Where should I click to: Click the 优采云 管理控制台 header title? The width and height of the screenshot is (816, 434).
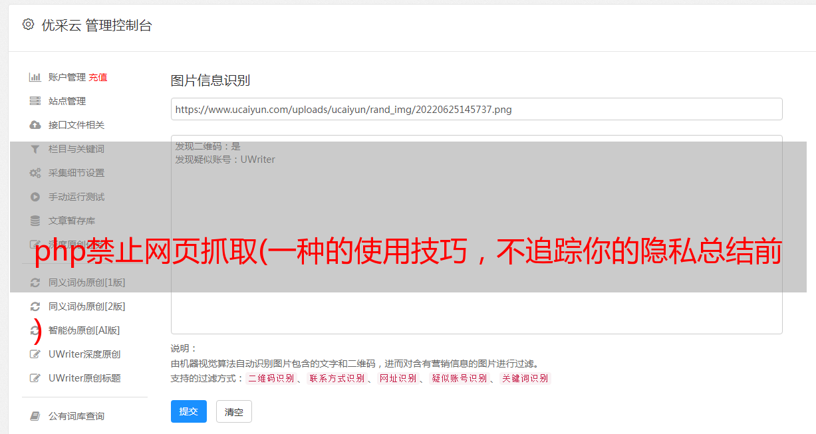[96, 25]
